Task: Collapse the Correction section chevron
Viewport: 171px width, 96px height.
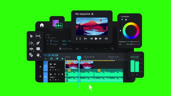Action: [120, 17]
